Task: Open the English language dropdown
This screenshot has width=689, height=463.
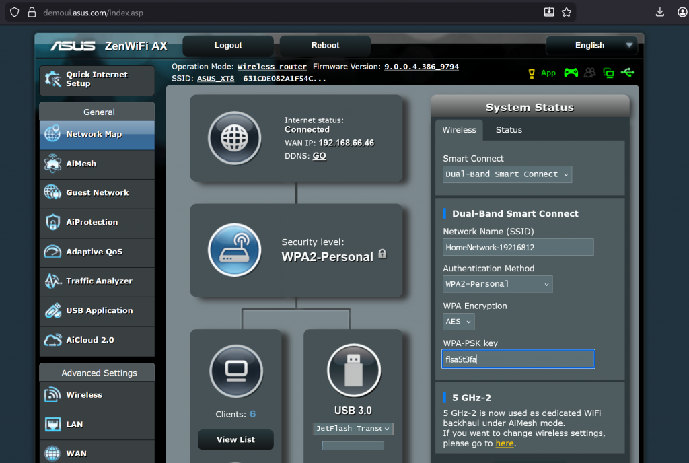Action: 591,45
